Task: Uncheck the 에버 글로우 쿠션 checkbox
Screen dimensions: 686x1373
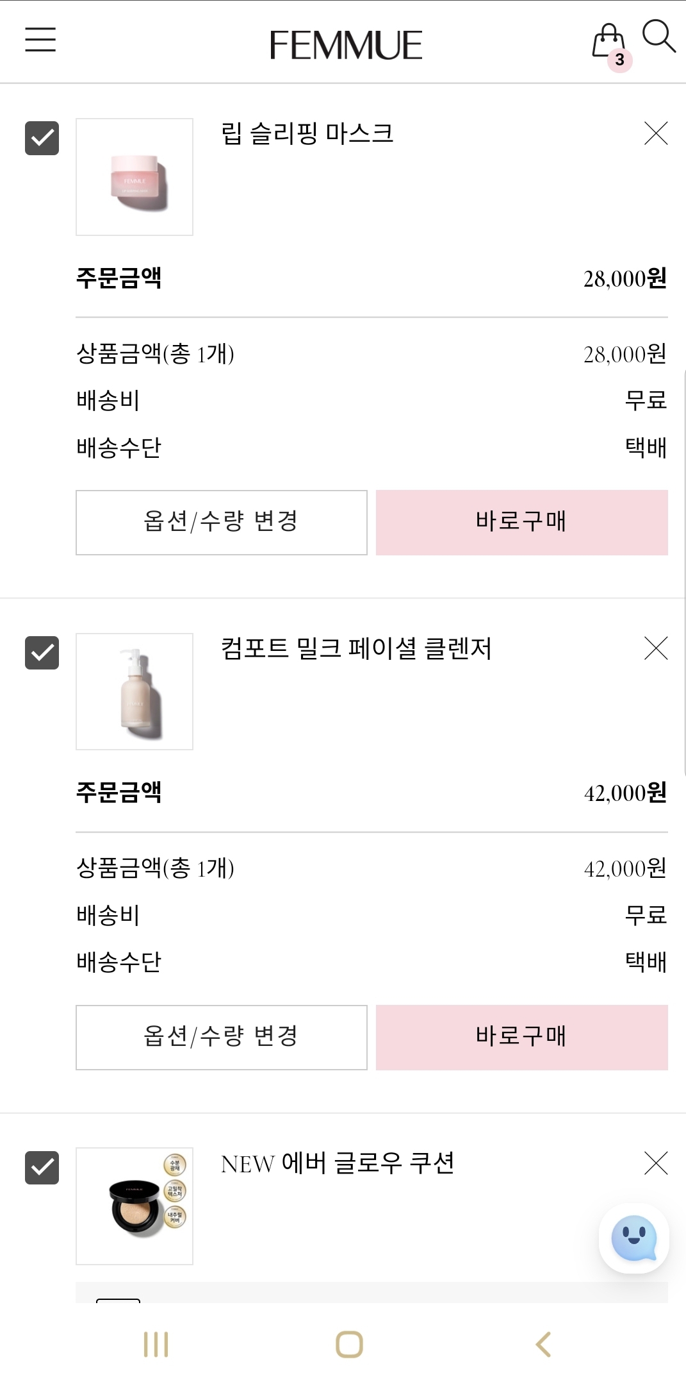Action: [x=42, y=1168]
